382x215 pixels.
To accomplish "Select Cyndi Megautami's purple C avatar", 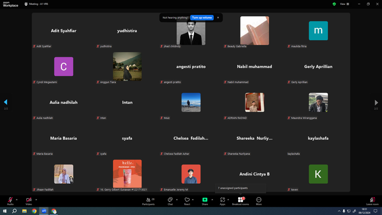I will click(64, 66).
